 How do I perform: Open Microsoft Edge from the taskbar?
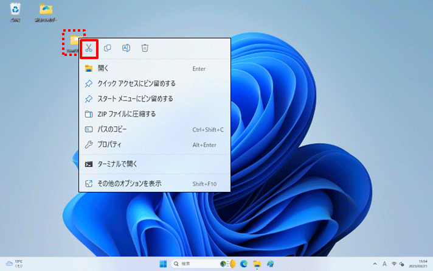[244, 264]
